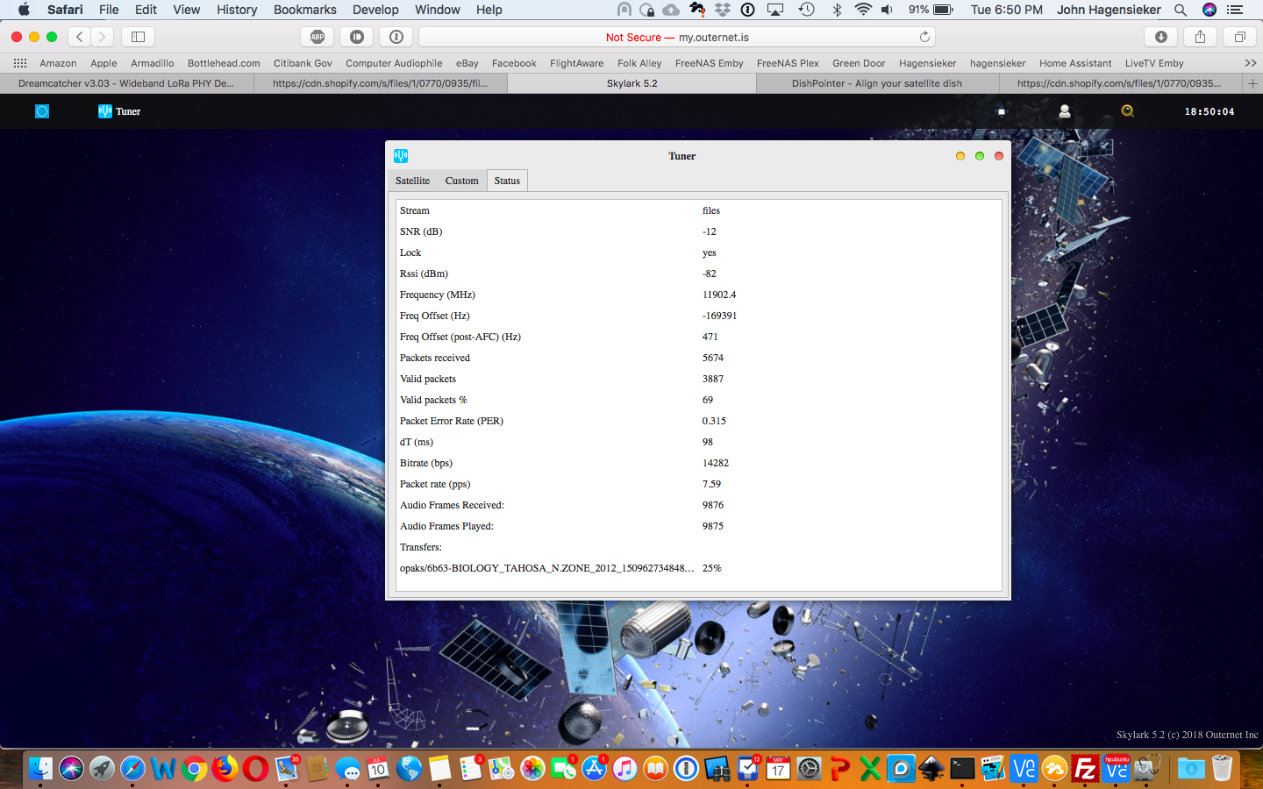Launch Google Chrome from the Dock
This screenshot has width=1263, height=789.
(x=194, y=769)
